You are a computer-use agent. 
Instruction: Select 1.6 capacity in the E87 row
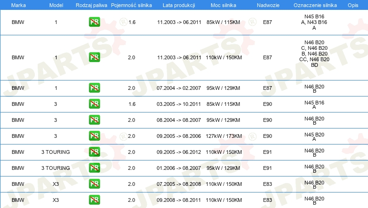[x=132, y=22]
